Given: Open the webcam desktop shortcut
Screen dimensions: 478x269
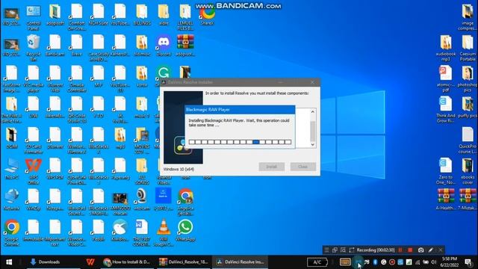Looking at the screenshot, I should pyautogui.click(x=142, y=200).
